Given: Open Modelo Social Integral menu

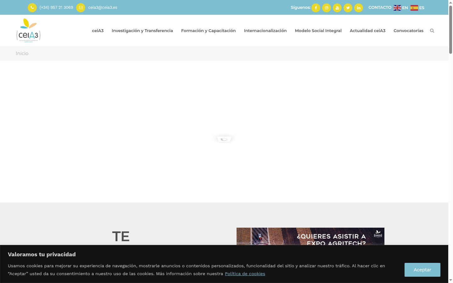Looking at the screenshot, I should coord(318,31).
